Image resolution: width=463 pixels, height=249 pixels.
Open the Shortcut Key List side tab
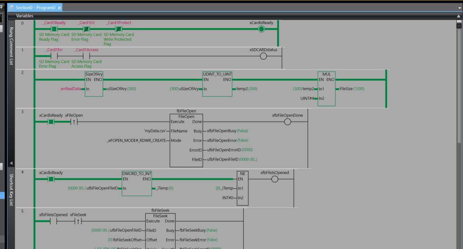[x=11, y=190]
